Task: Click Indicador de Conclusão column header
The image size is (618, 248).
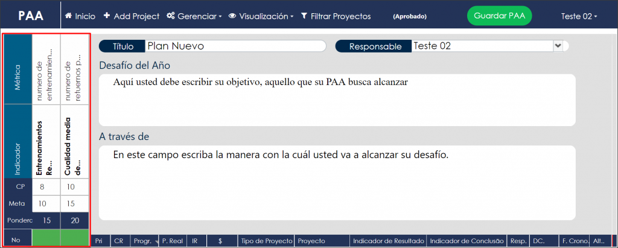Action: (x=468, y=241)
